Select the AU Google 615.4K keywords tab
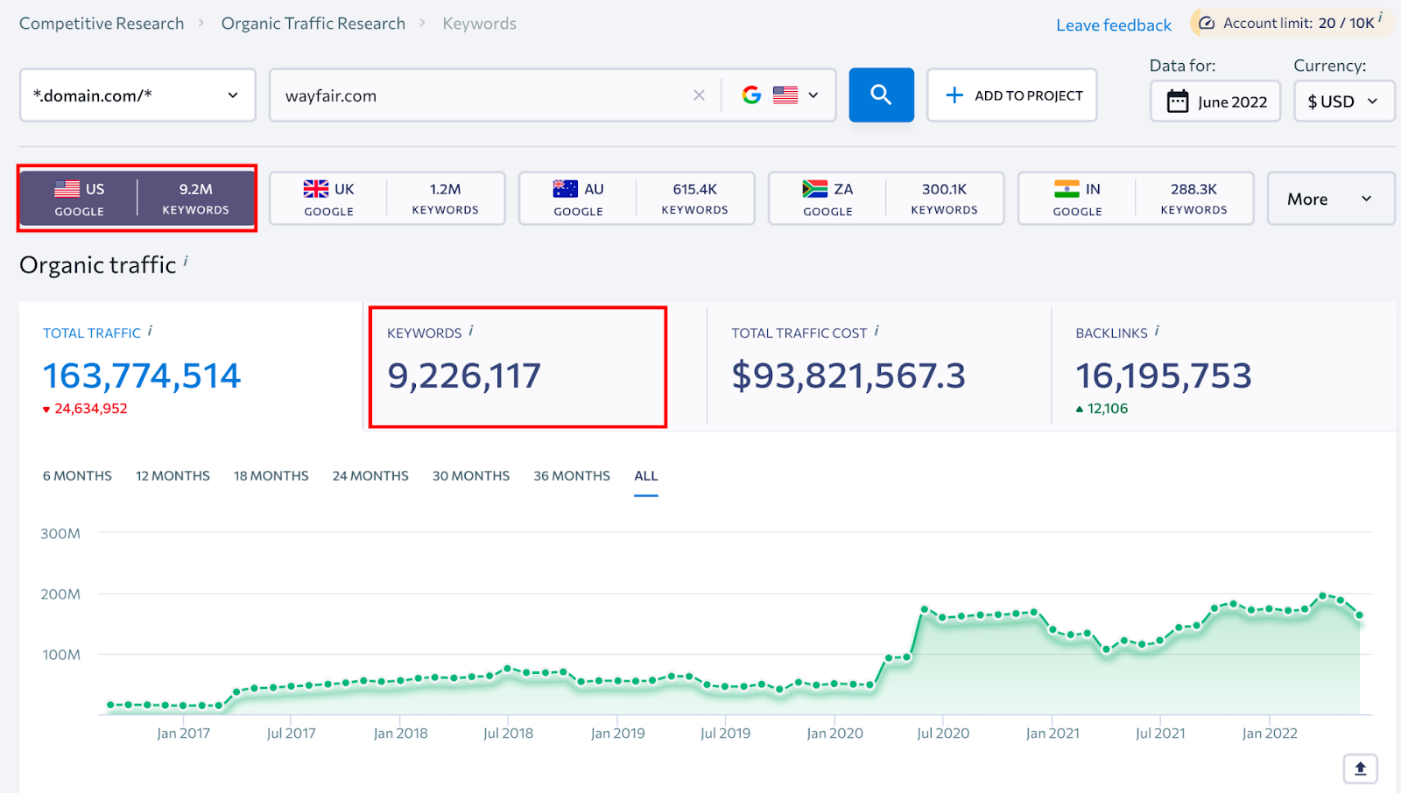Screen dimensions: 1401x793 pyautogui.click(x=637, y=199)
